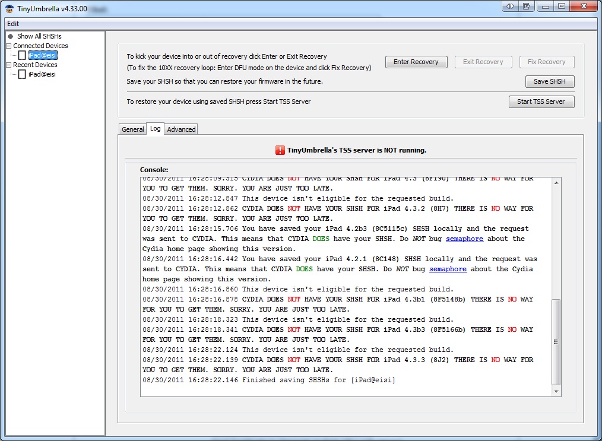Viewport: 602px width, 441px height.
Task: Click the TinyUmbrella app icon in title bar
Action: (x=9, y=8)
